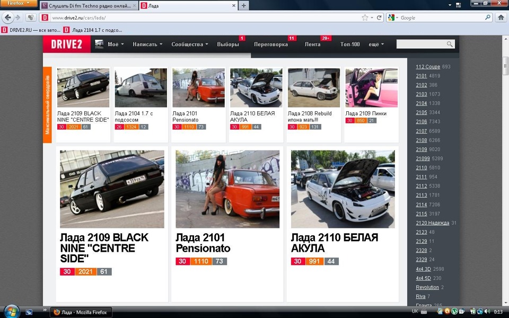Viewport: 509px width, 318px height.
Task: Click the Google search magnifier icon
Action: pos(488,17)
